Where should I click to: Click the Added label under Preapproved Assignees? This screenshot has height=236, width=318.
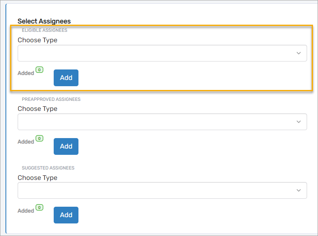point(26,142)
